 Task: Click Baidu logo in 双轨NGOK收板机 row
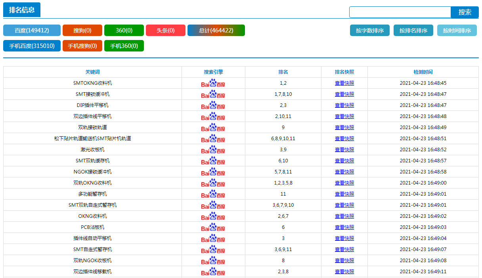[213, 261]
